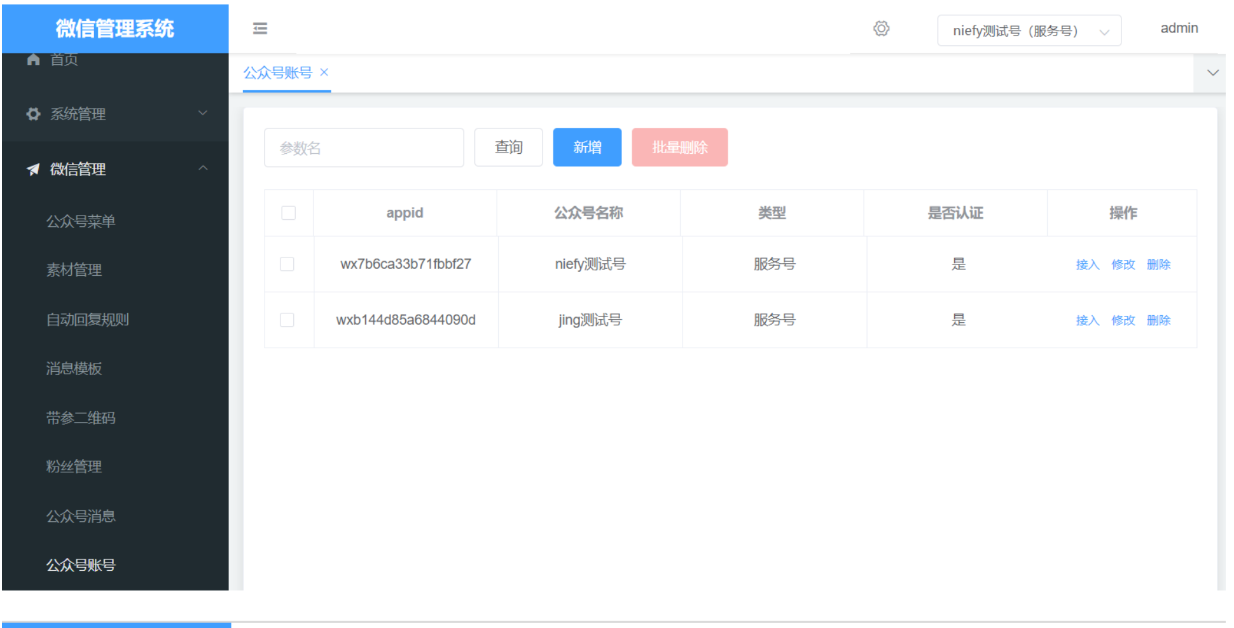Click the home icon next to 首页

34,59
